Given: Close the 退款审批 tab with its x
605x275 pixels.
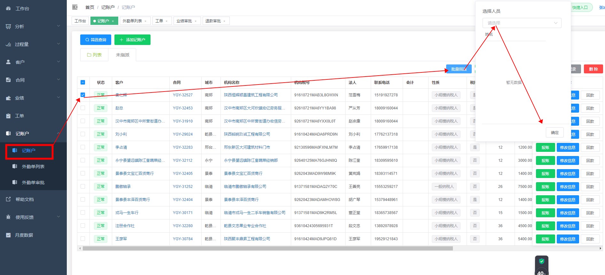Looking at the screenshot, I should tap(224, 21).
